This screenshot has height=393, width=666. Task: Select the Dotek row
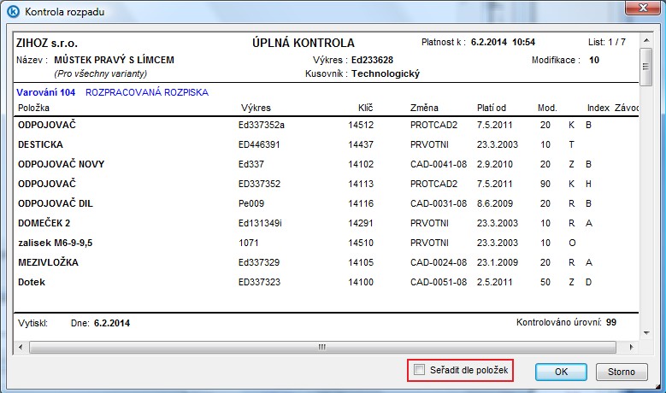click(x=327, y=282)
